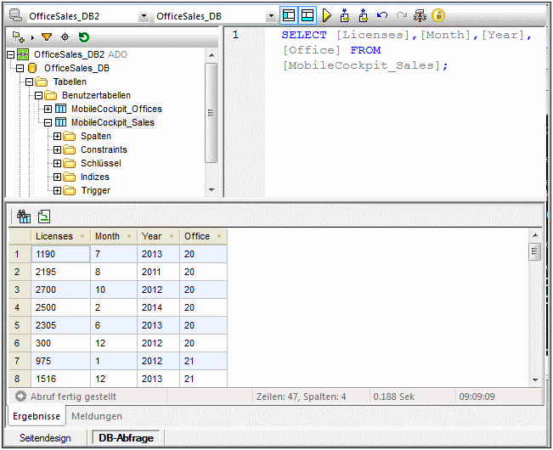553x450 pixels.
Task: Select the MobileCockpit_Offices table in tree
Action: [x=116, y=109]
